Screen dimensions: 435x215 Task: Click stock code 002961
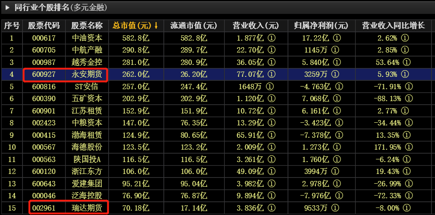(44, 208)
